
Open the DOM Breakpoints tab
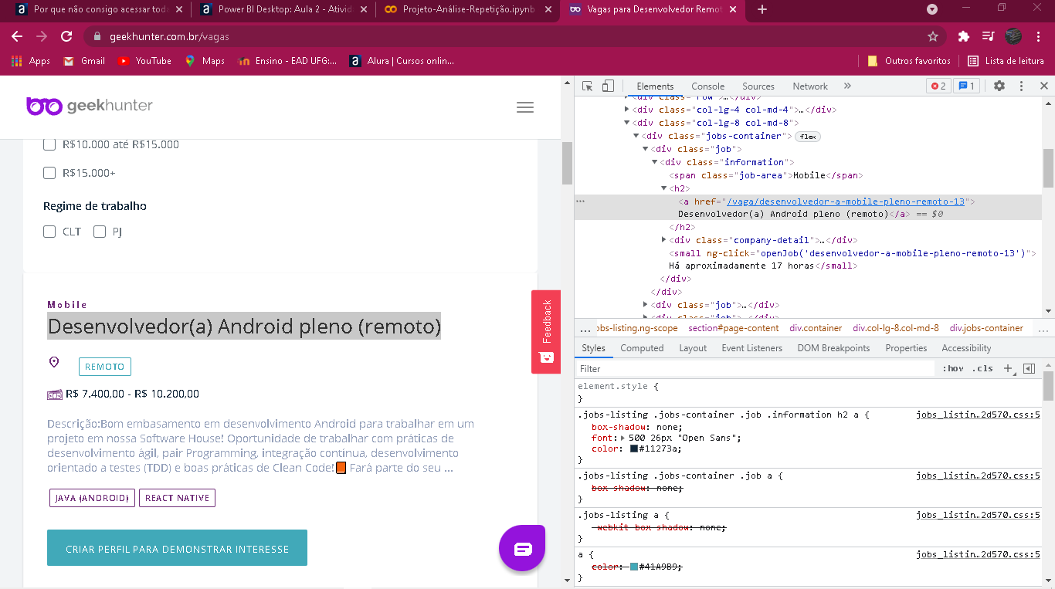[834, 348]
